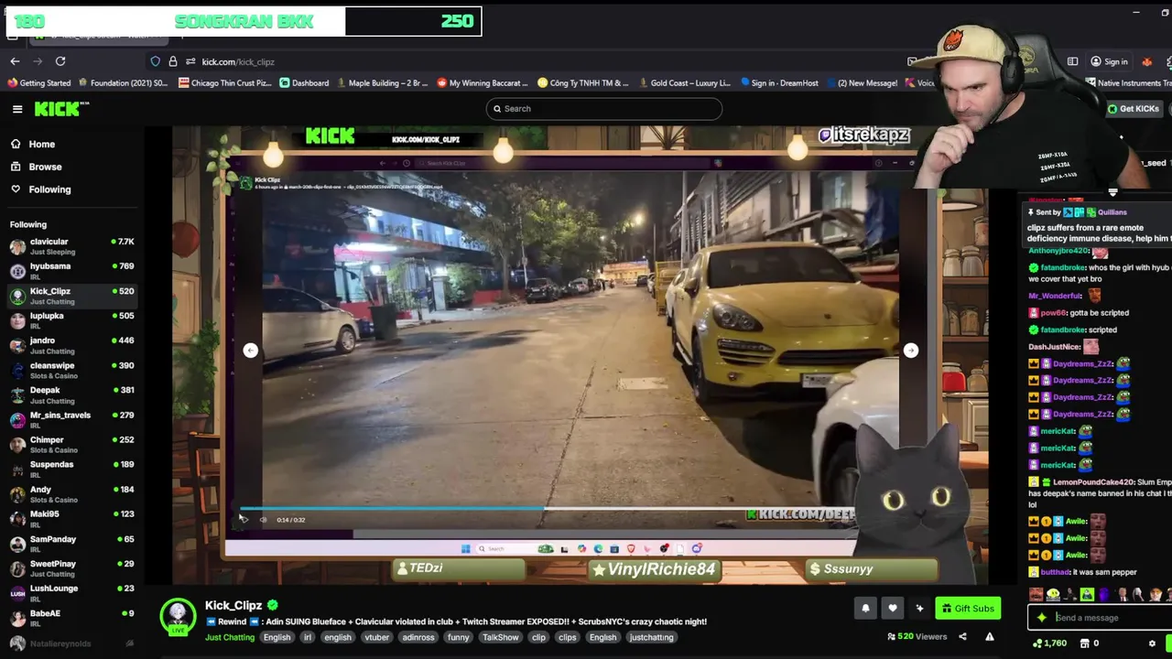Open Chicago Thin Crust Pizza bookmark
The image size is (1172, 659).
coord(225,82)
